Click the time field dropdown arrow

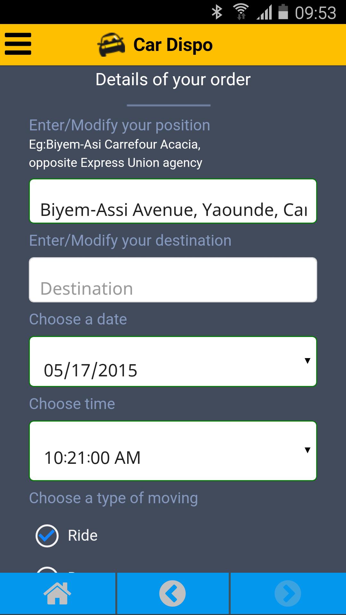point(308,450)
